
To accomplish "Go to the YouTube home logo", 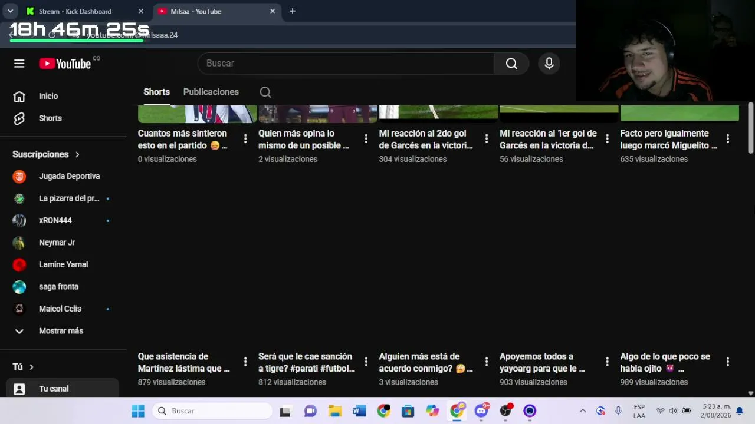I will tap(65, 64).
